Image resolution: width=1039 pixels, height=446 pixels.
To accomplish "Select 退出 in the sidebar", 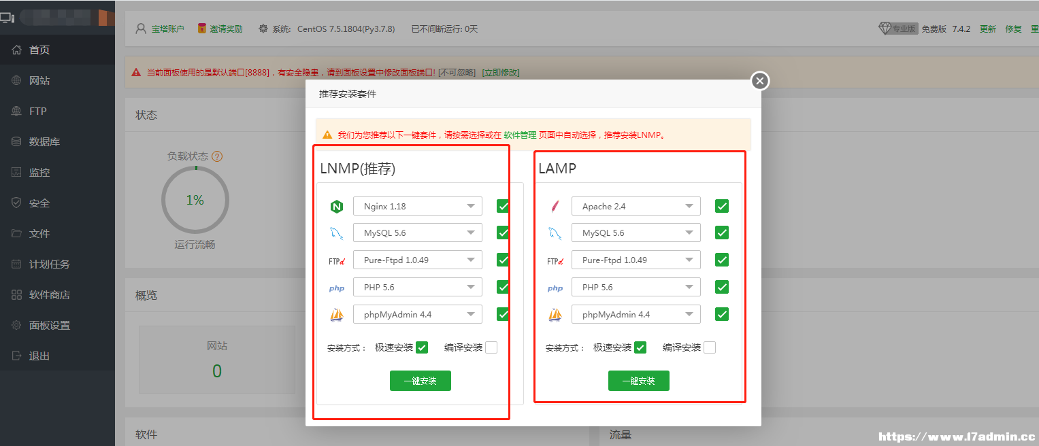I will pyautogui.click(x=57, y=356).
